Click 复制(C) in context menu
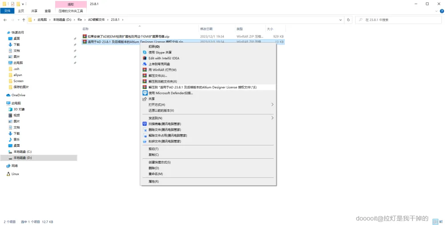This screenshot has height=225, width=445. (208, 155)
